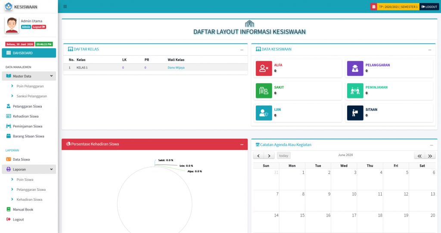Image resolution: width=441 pixels, height=233 pixels.
Task: Click the Master Data book icon
Action: (9, 76)
